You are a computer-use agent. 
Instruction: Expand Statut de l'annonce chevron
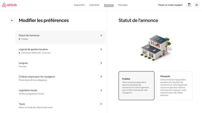(x=101, y=35)
